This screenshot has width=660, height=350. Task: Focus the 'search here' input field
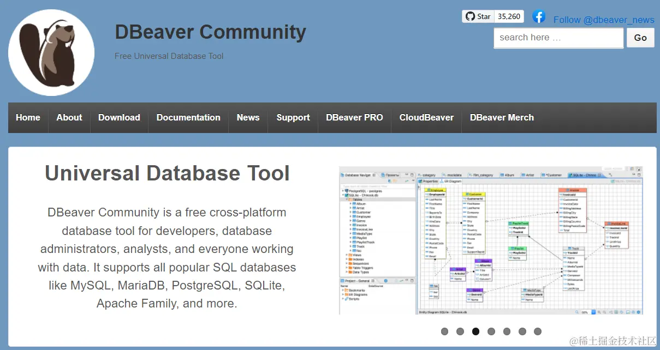point(558,38)
